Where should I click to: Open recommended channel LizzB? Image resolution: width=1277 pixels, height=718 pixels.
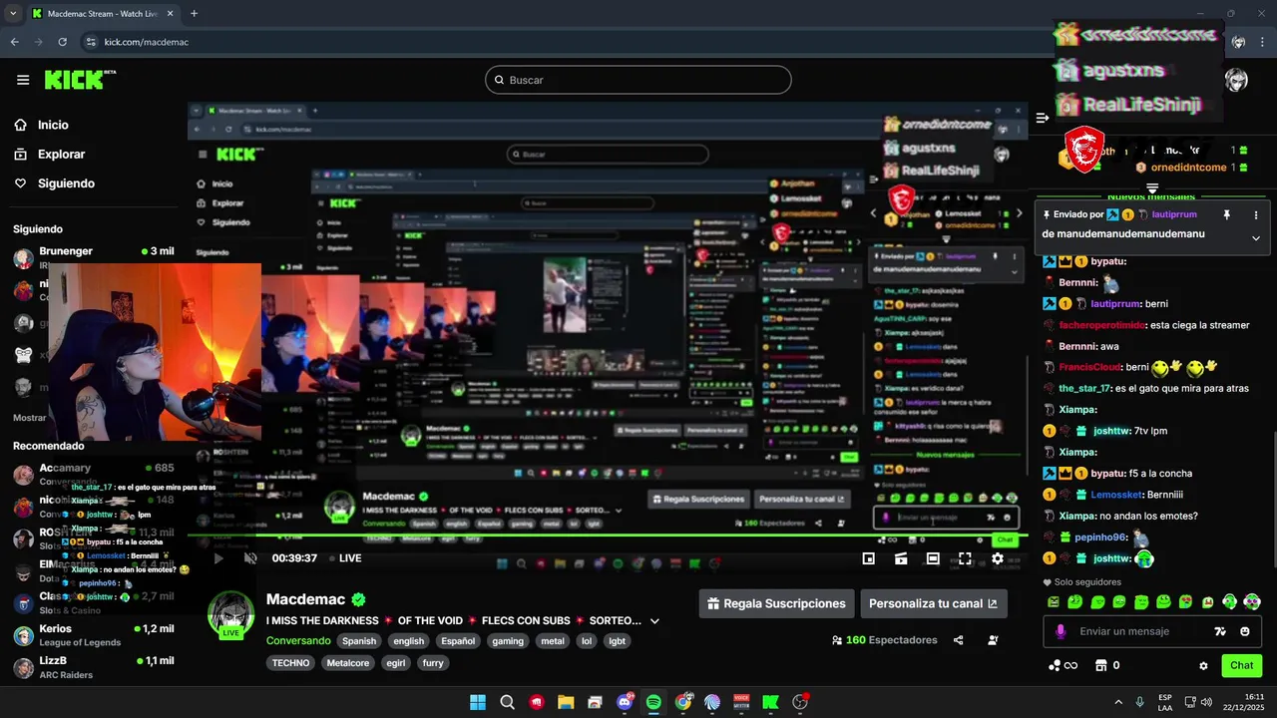[x=95, y=667]
